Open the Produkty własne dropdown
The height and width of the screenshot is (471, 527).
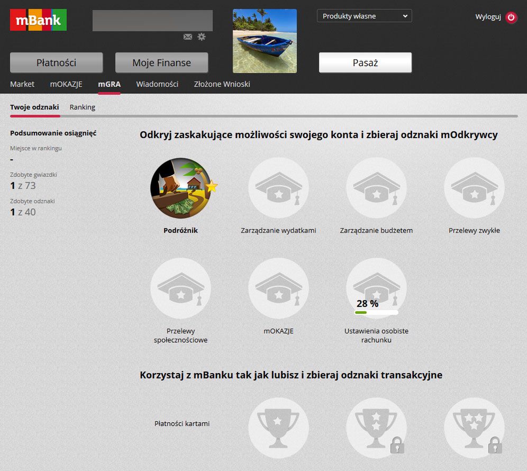pyautogui.click(x=365, y=16)
